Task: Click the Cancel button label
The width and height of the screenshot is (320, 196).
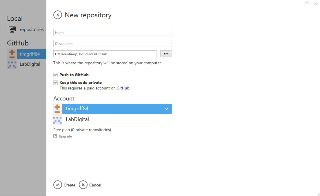Action: (95, 185)
